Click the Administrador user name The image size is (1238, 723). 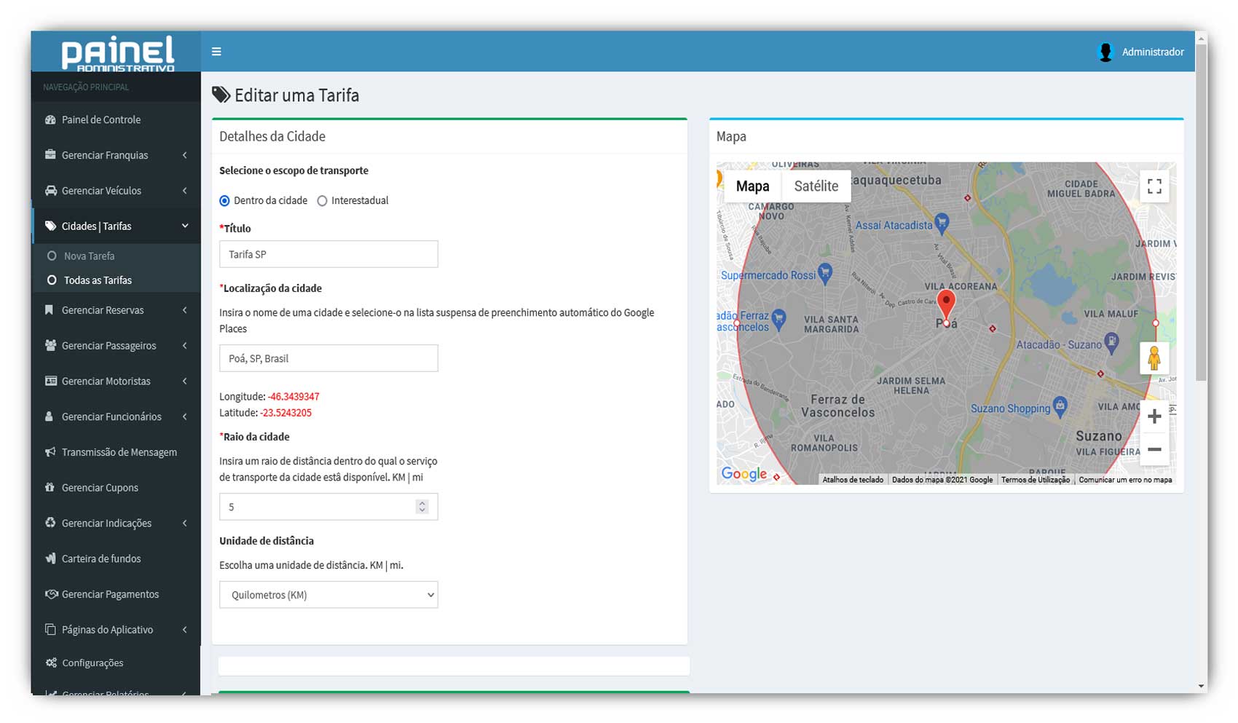click(1153, 52)
